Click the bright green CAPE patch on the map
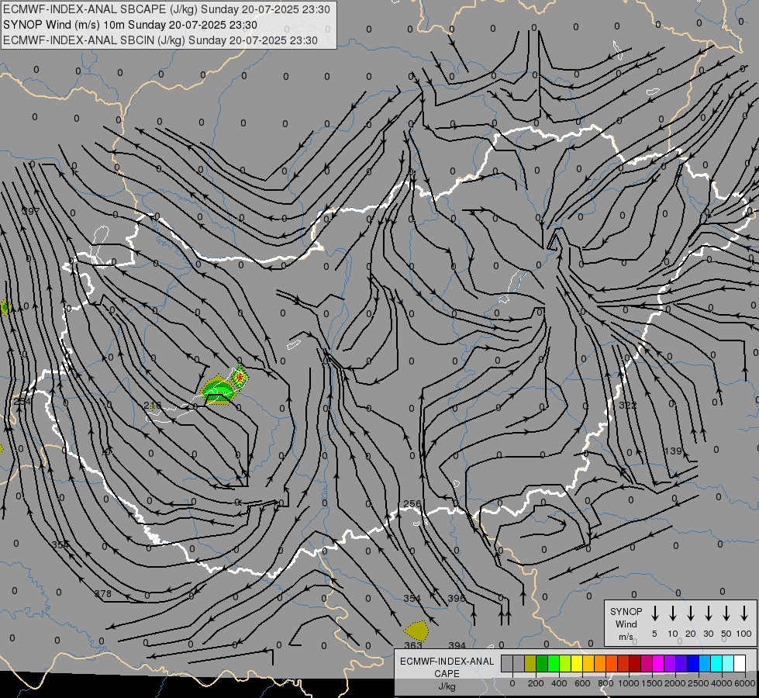The width and height of the screenshot is (759, 698). pyautogui.click(x=218, y=390)
